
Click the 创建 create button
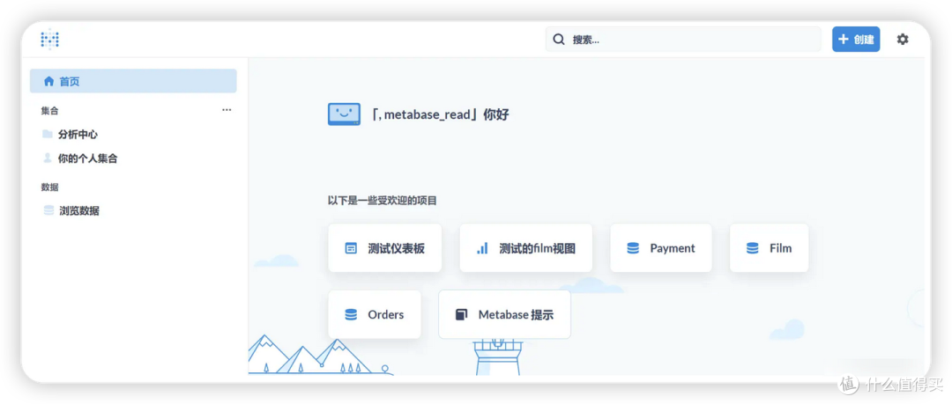click(855, 40)
